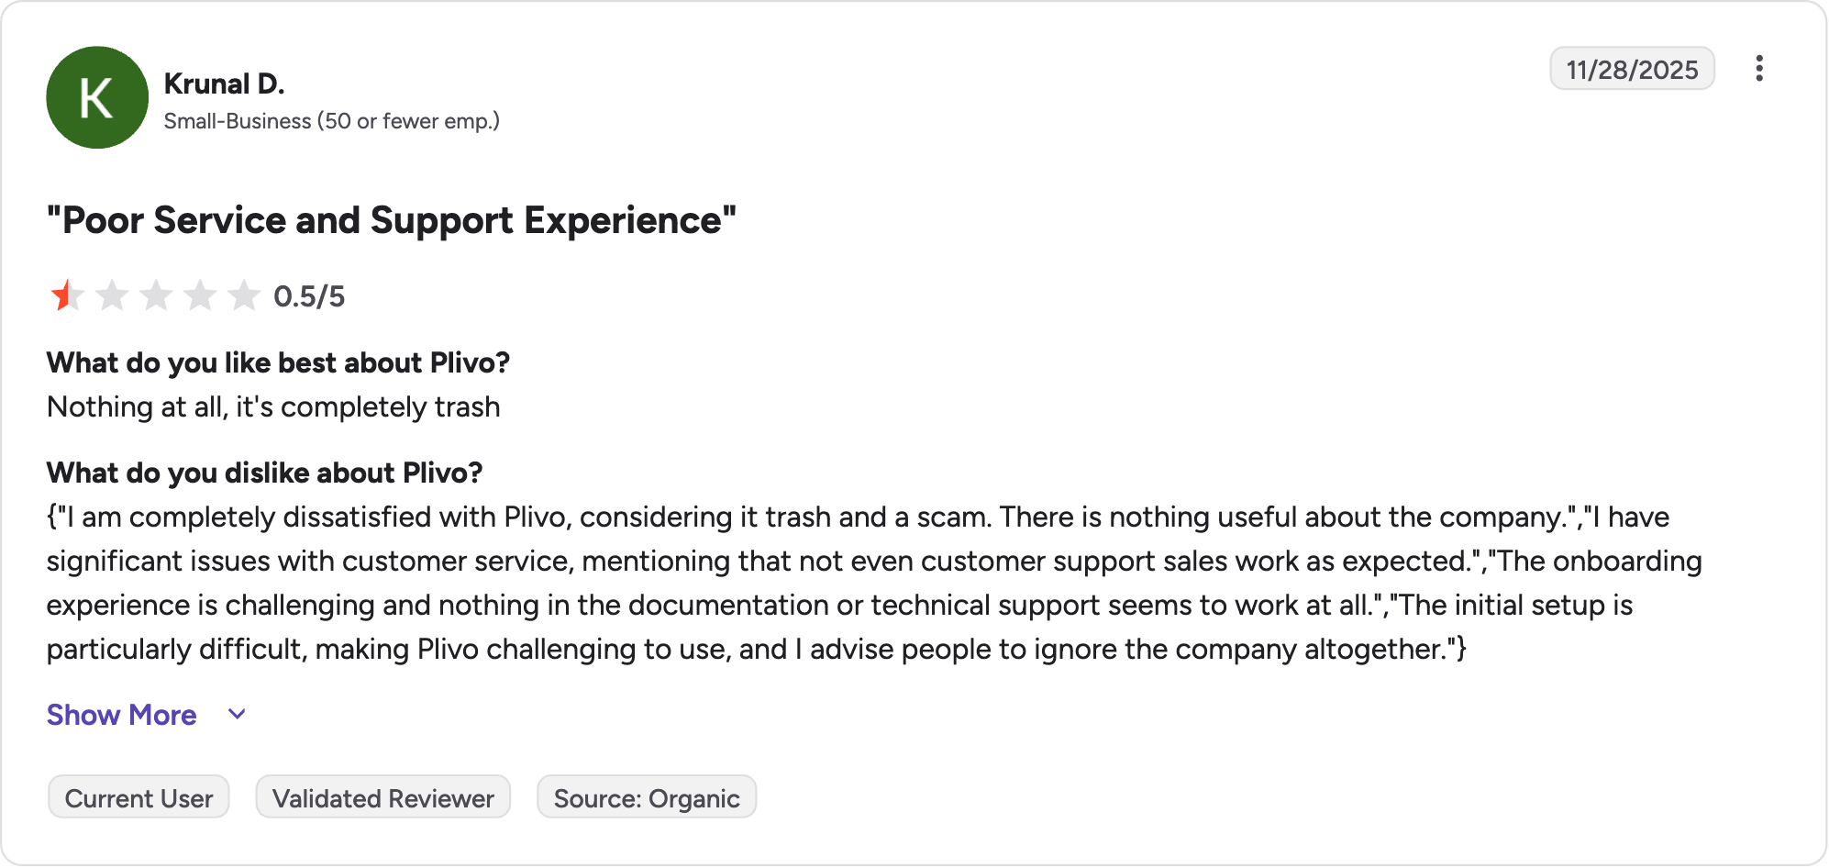Click the second gray rating star
Image resolution: width=1829 pixels, height=868 pixels.
112,295
